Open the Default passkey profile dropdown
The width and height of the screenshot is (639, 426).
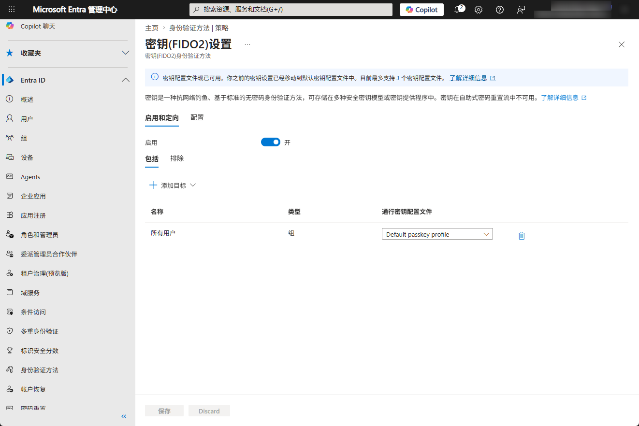pos(437,234)
